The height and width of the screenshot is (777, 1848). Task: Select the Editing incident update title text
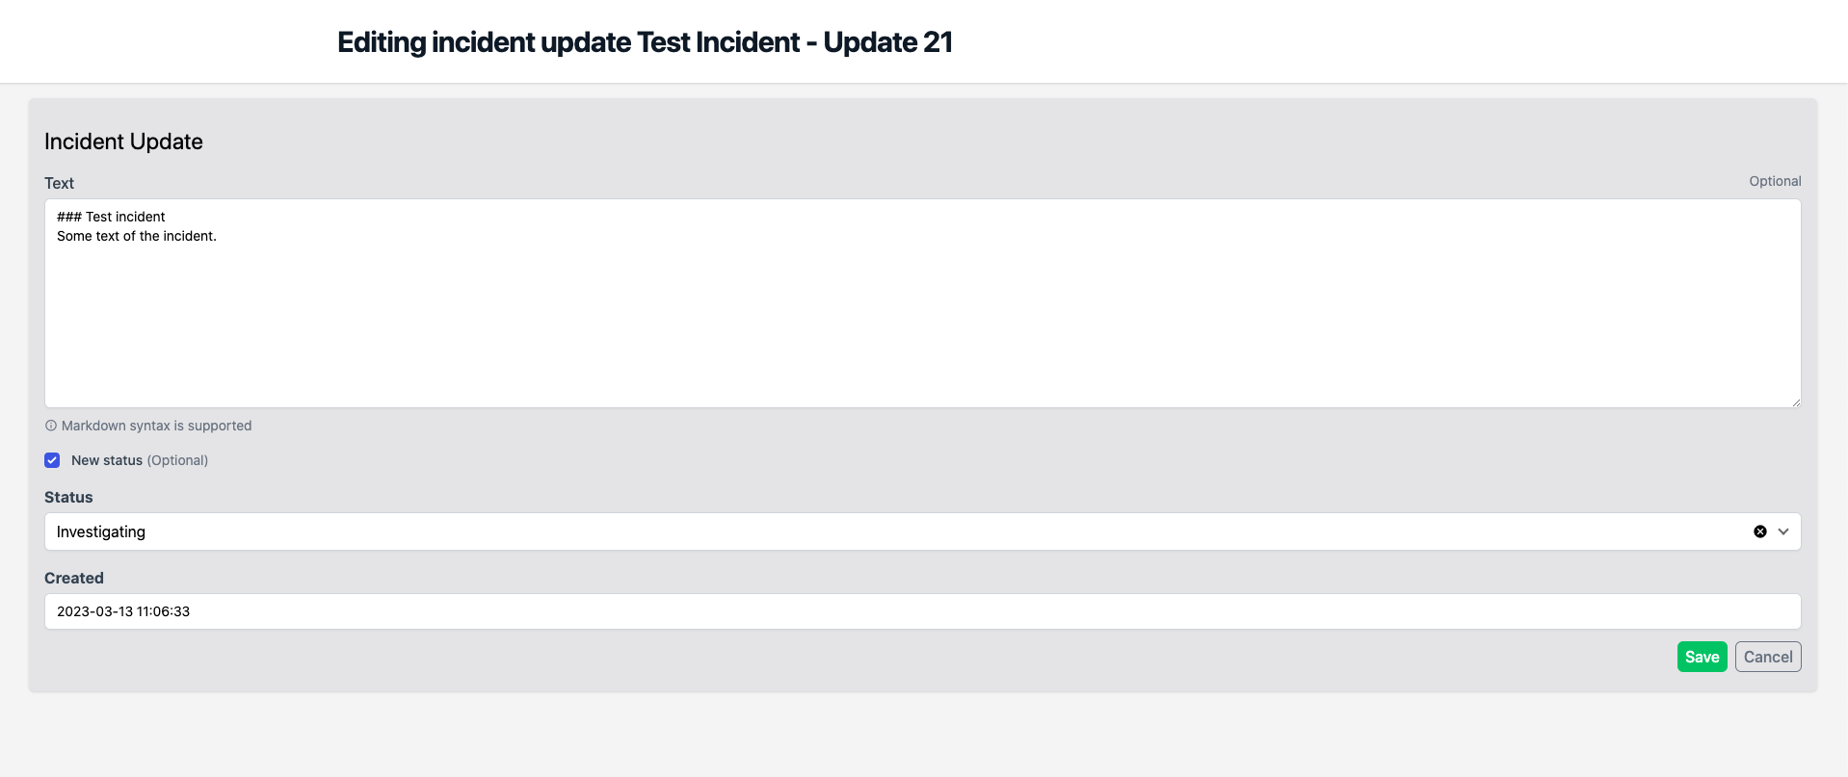click(x=644, y=41)
